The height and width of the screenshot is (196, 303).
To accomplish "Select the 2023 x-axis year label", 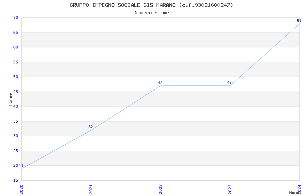I will (230, 189).
